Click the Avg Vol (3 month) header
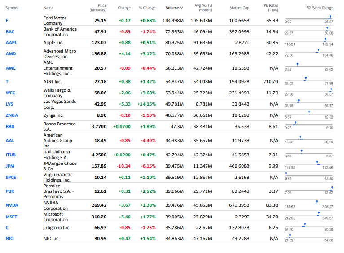 click(203, 8)
